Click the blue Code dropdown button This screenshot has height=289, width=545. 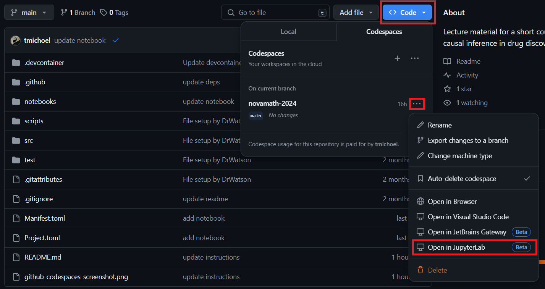click(x=408, y=13)
